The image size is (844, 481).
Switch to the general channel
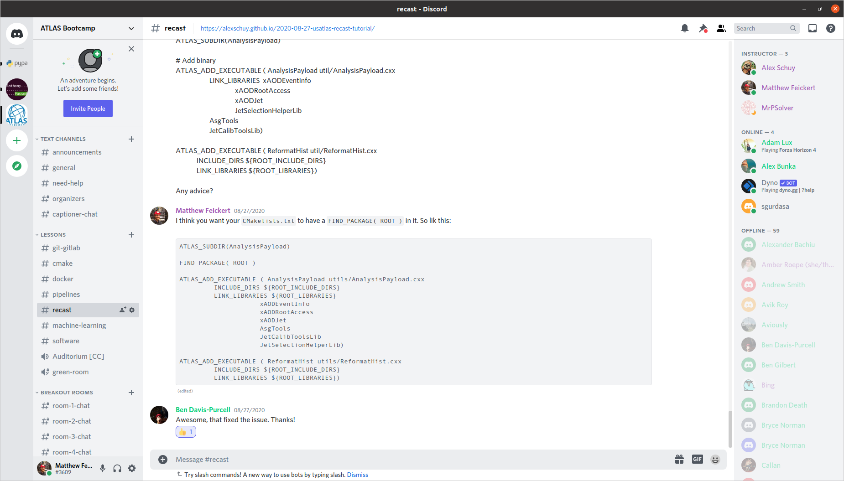(88, 168)
